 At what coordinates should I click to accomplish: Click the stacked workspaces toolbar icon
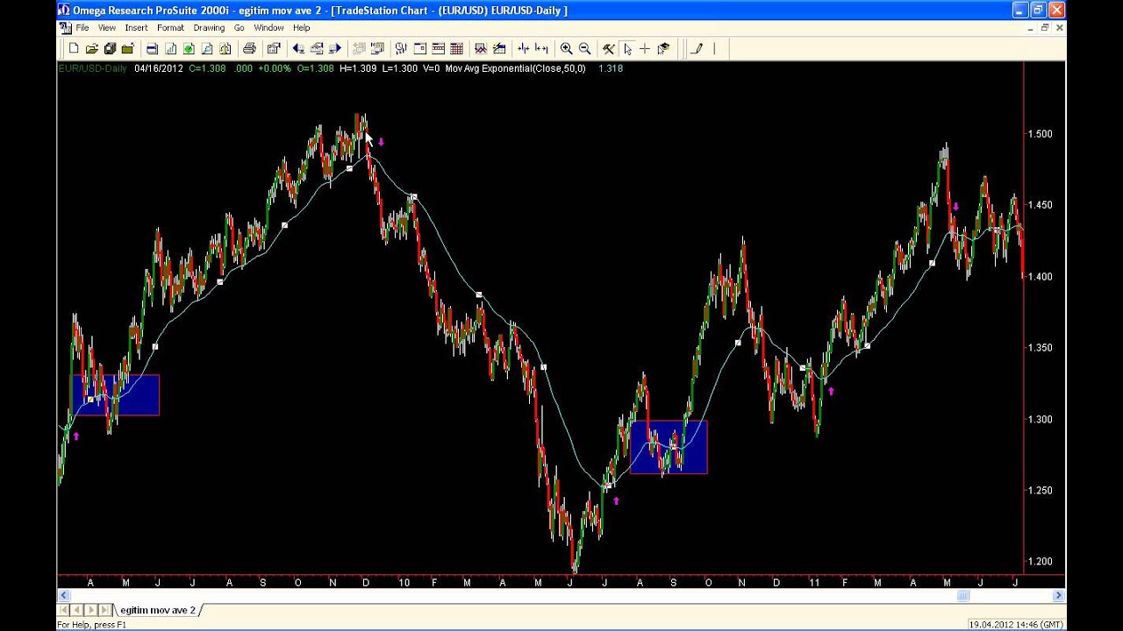point(110,49)
